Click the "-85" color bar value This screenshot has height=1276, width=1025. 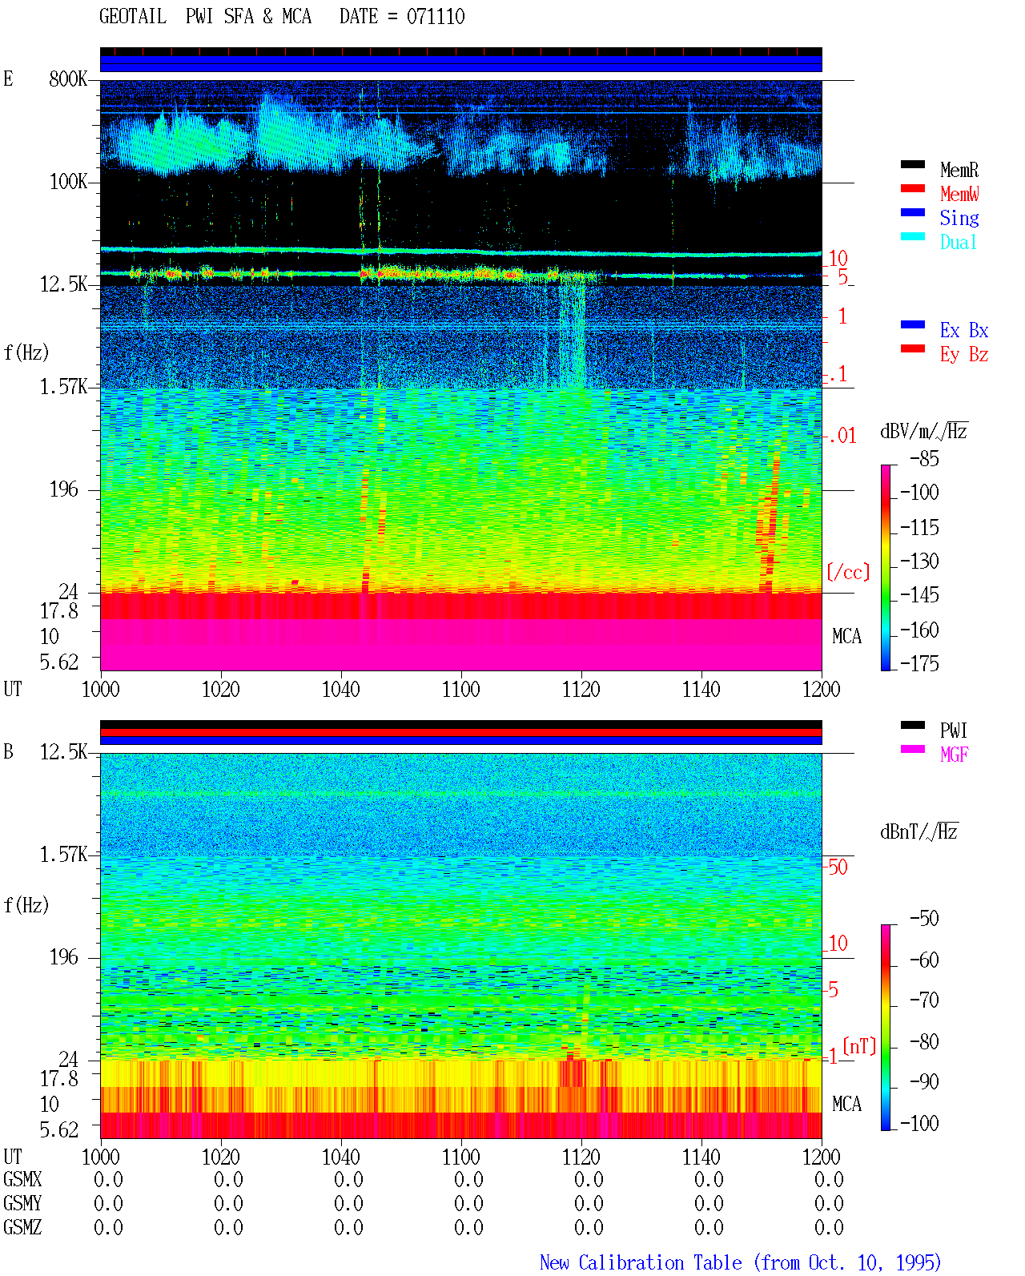point(924,459)
